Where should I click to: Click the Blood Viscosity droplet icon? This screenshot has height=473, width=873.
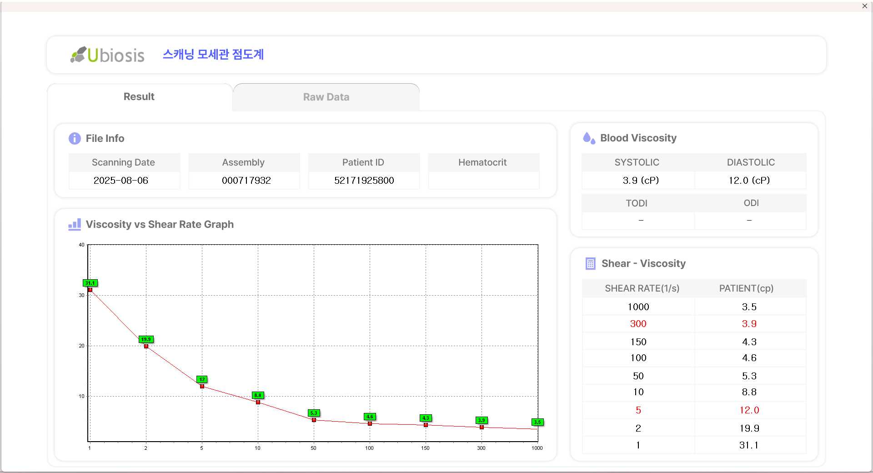point(589,138)
